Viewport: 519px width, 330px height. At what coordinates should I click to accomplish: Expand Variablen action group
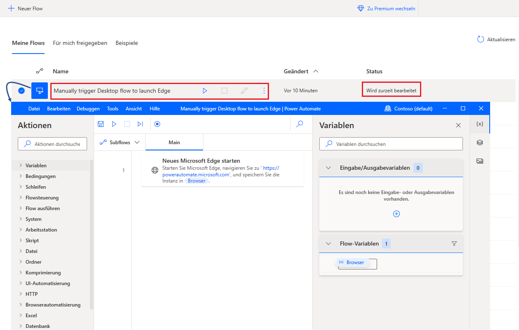(x=50, y=166)
